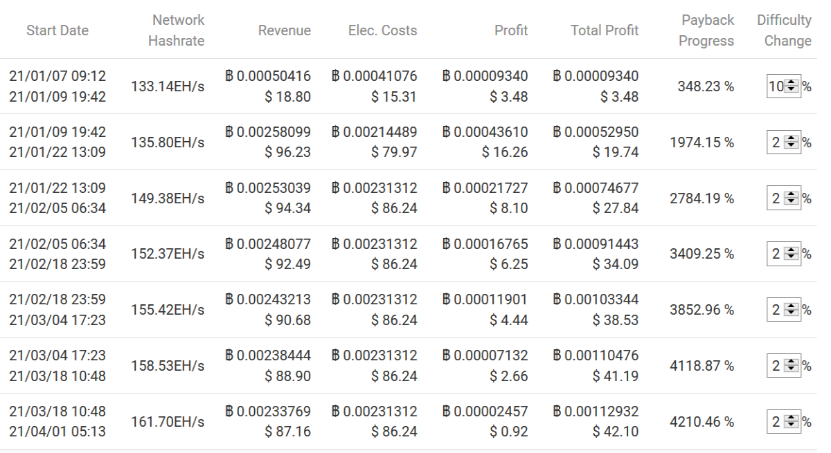This screenshot has height=453, width=831.
Task: Adjust difficulty stepper in 158.53EH/s row
Action: pyautogui.click(x=793, y=366)
